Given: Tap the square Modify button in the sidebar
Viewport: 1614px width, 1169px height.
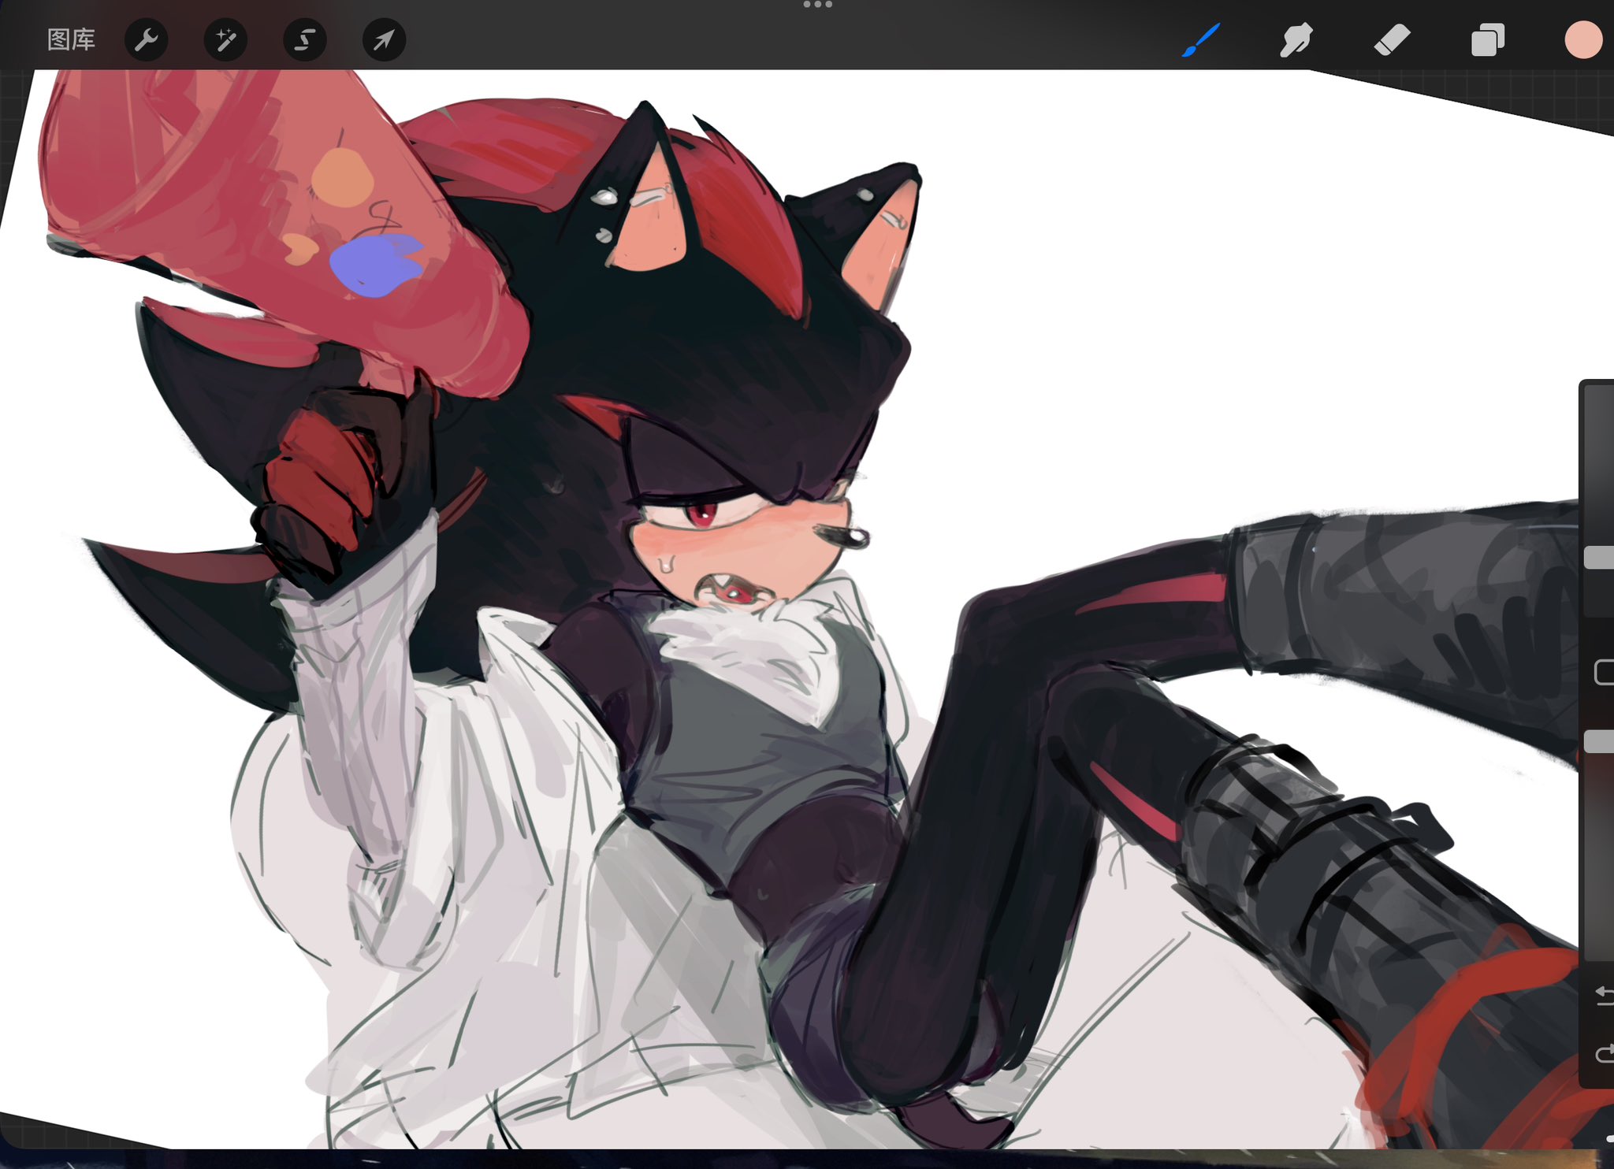Looking at the screenshot, I should [x=1604, y=672].
